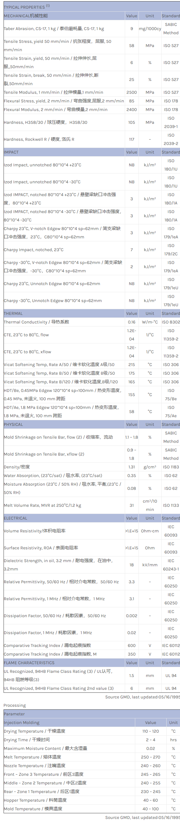This screenshot has width=180, height=821.
Task: Select the Flexural Modulus row label
Action: point(55,110)
